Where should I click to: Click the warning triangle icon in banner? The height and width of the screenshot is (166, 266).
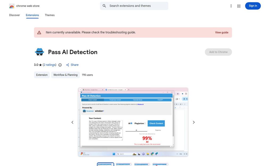pyautogui.click(x=39, y=32)
